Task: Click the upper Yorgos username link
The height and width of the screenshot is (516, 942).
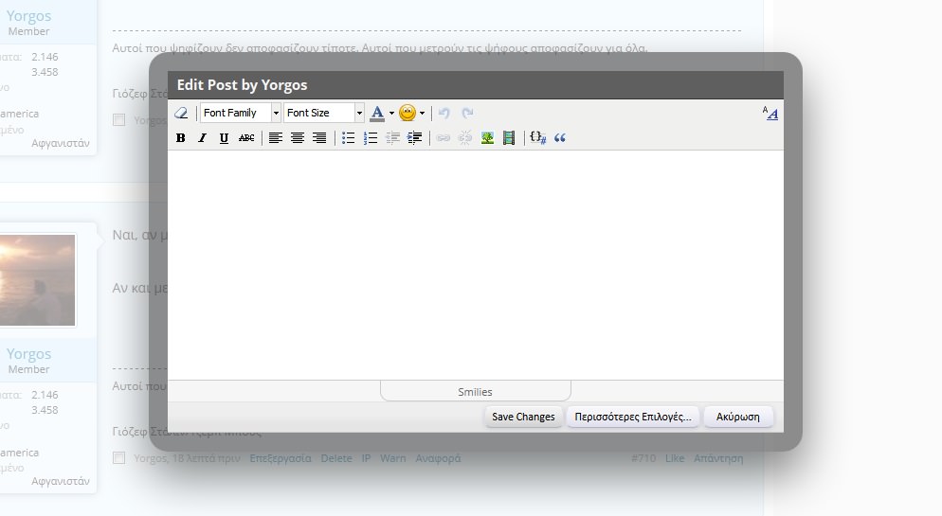Action: (28, 16)
